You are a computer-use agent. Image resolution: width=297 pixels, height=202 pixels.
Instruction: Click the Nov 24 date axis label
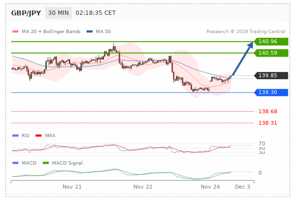click(x=210, y=187)
